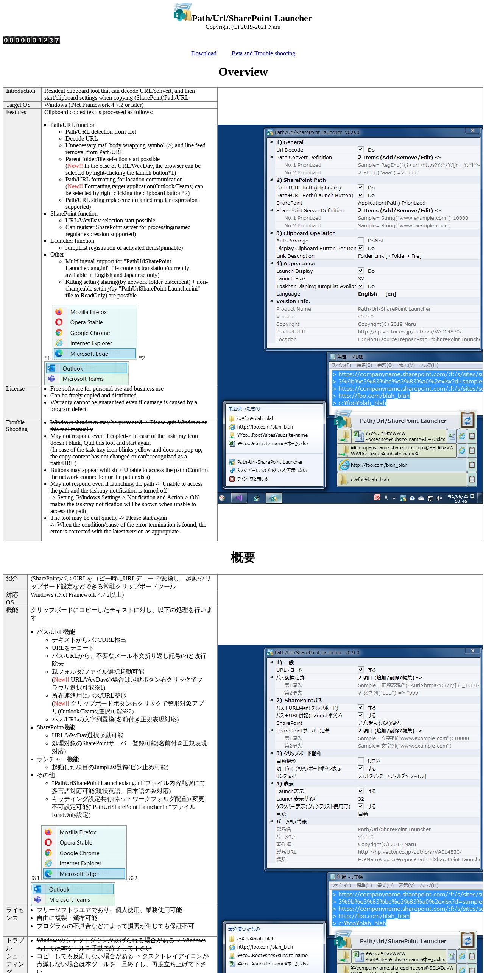Click the Launch Size value 32
This screenshot has width=486, height=973.
click(361, 278)
